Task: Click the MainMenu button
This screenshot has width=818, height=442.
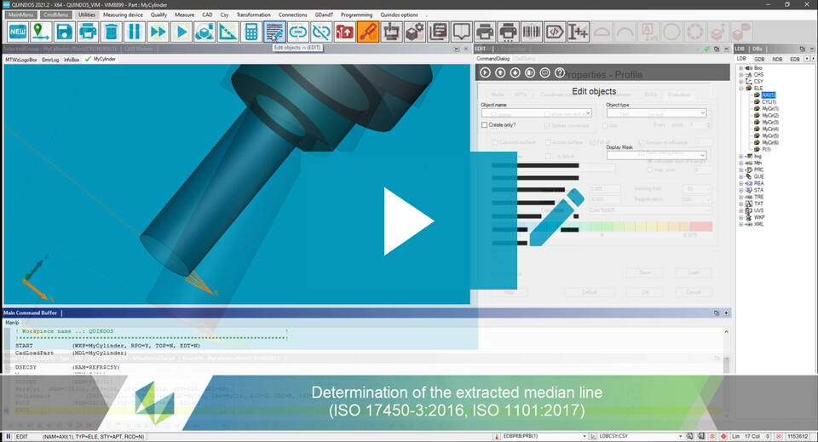Action: click(x=20, y=14)
